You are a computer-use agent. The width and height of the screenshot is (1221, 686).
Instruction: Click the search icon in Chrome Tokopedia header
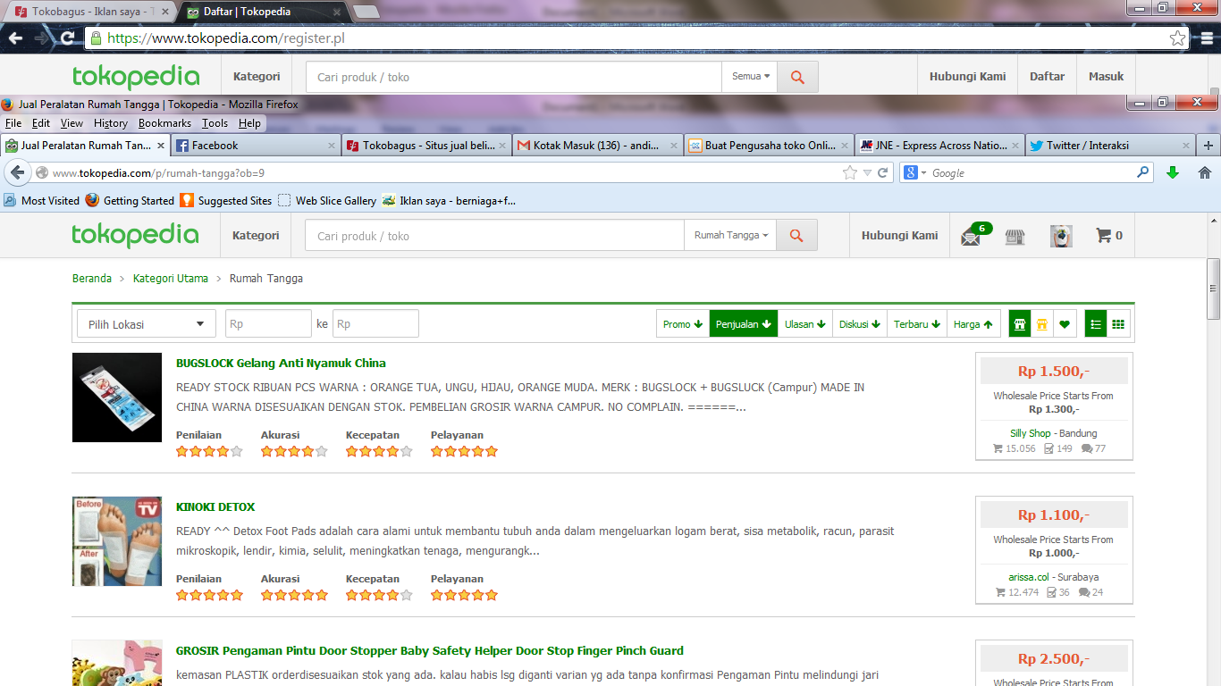click(797, 77)
